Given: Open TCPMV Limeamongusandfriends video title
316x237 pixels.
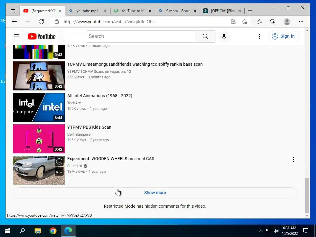Looking at the screenshot, I should click(135, 64).
